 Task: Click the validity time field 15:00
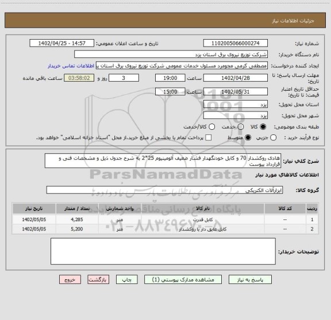click(x=170, y=91)
